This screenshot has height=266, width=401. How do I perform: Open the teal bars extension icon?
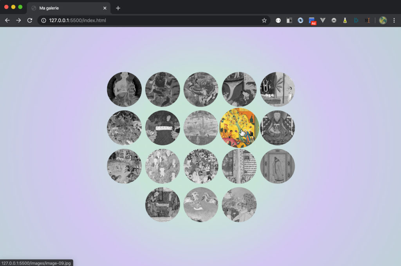point(356,20)
